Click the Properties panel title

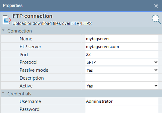coord(13,5)
